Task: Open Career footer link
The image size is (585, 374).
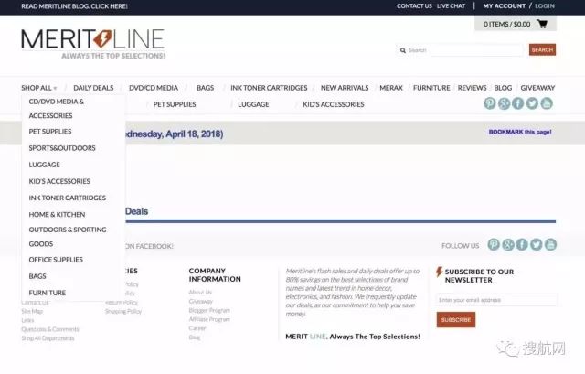Action: pos(197,328)
